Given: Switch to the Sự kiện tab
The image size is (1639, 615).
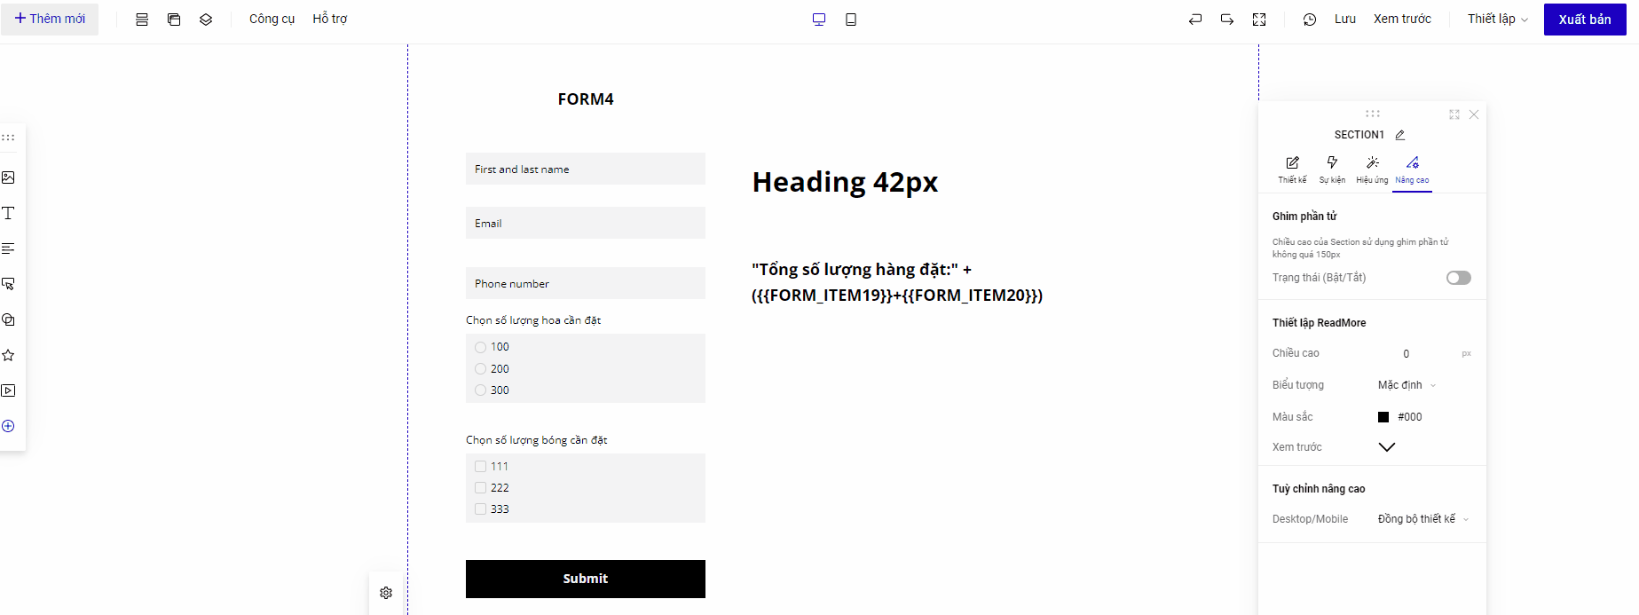Looking at the screenshot, I should pos(1332,168).
